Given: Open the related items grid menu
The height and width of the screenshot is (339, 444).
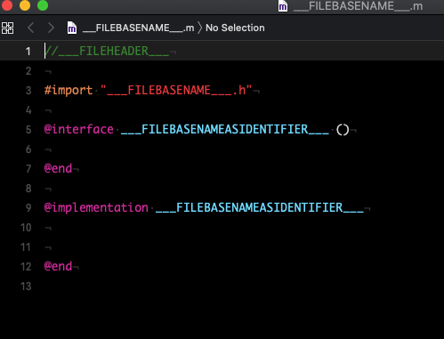Looking at the screenshot, I should 7,28.
